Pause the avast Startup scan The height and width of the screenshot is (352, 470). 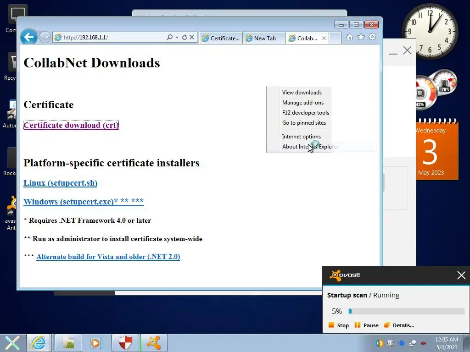(x=366, y=325)
